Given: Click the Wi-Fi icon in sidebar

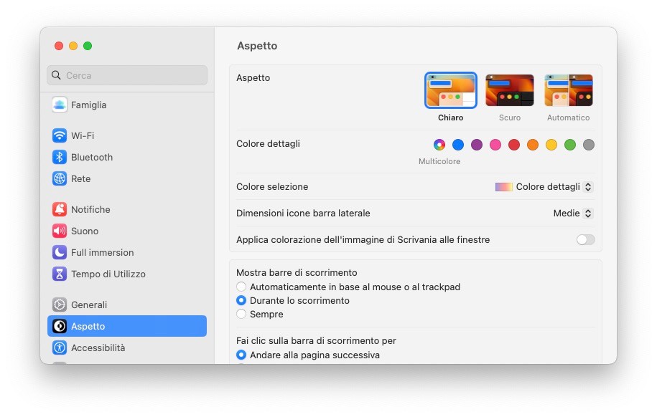Looking at the screenshot, I should (x=60, y=135).
